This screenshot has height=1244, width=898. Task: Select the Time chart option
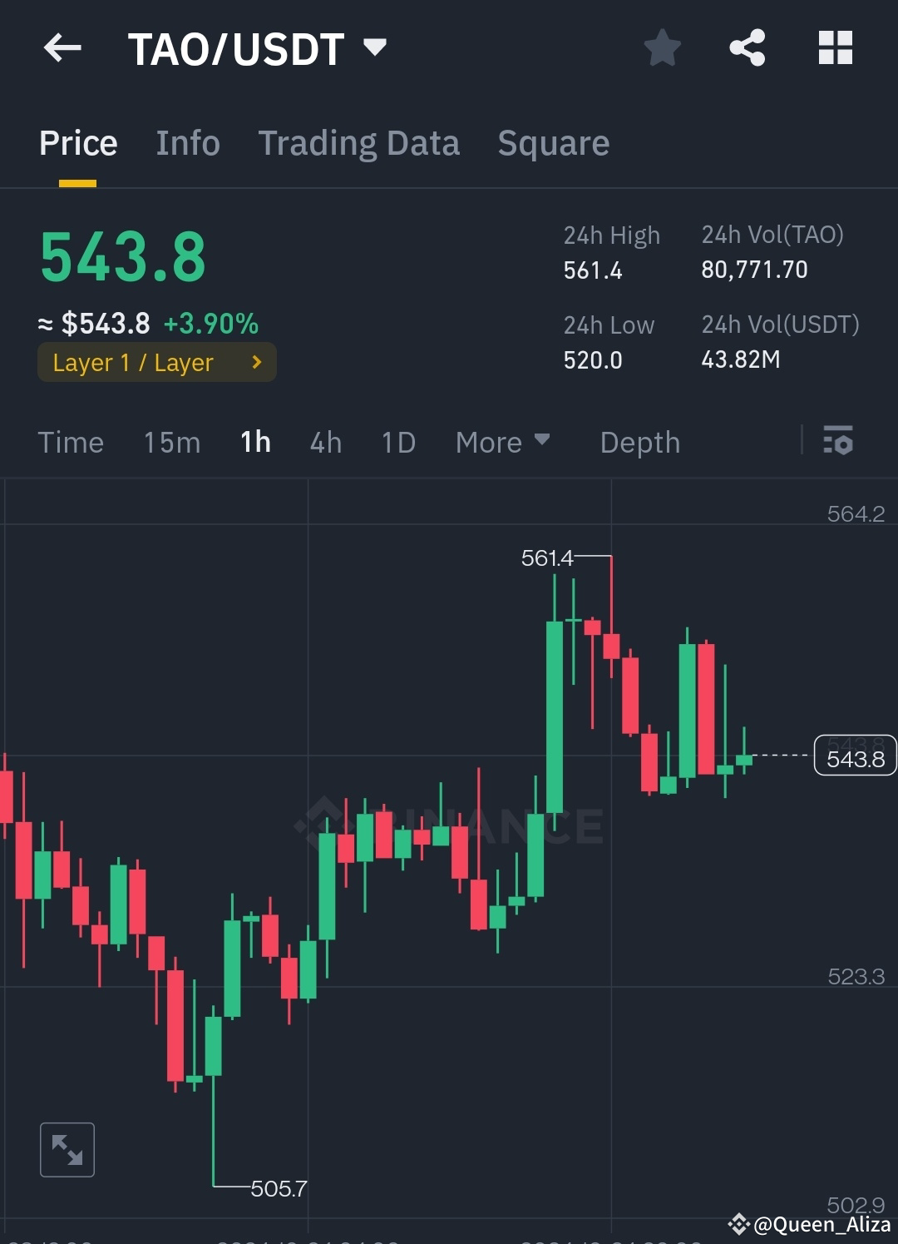coord(71,442)
